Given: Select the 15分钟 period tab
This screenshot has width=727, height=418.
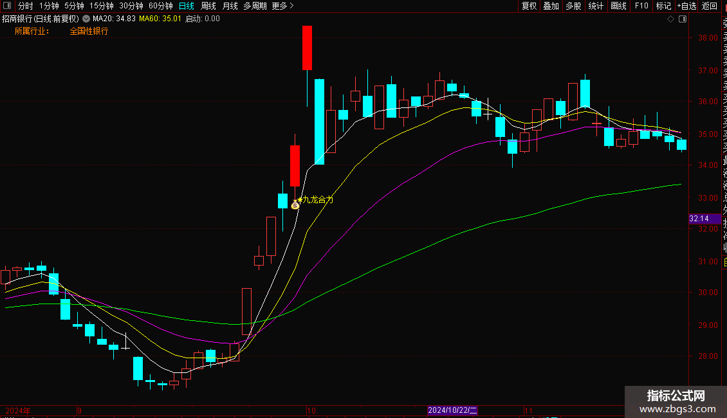Looking at the screenshot, I should click(x=102, y=6).
